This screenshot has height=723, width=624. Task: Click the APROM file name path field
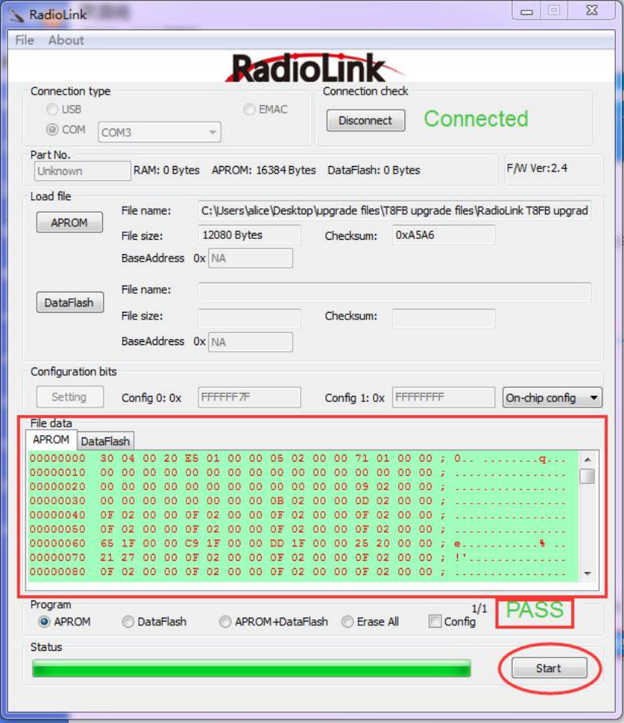395,210
